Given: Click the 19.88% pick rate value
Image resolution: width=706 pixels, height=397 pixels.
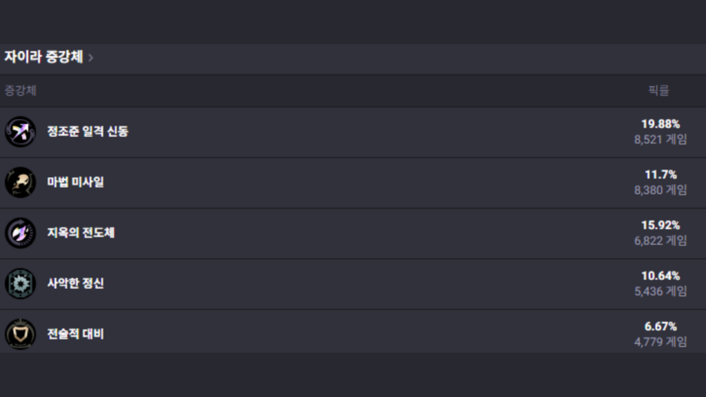Looking at the screenshot, I should point(660,124).
